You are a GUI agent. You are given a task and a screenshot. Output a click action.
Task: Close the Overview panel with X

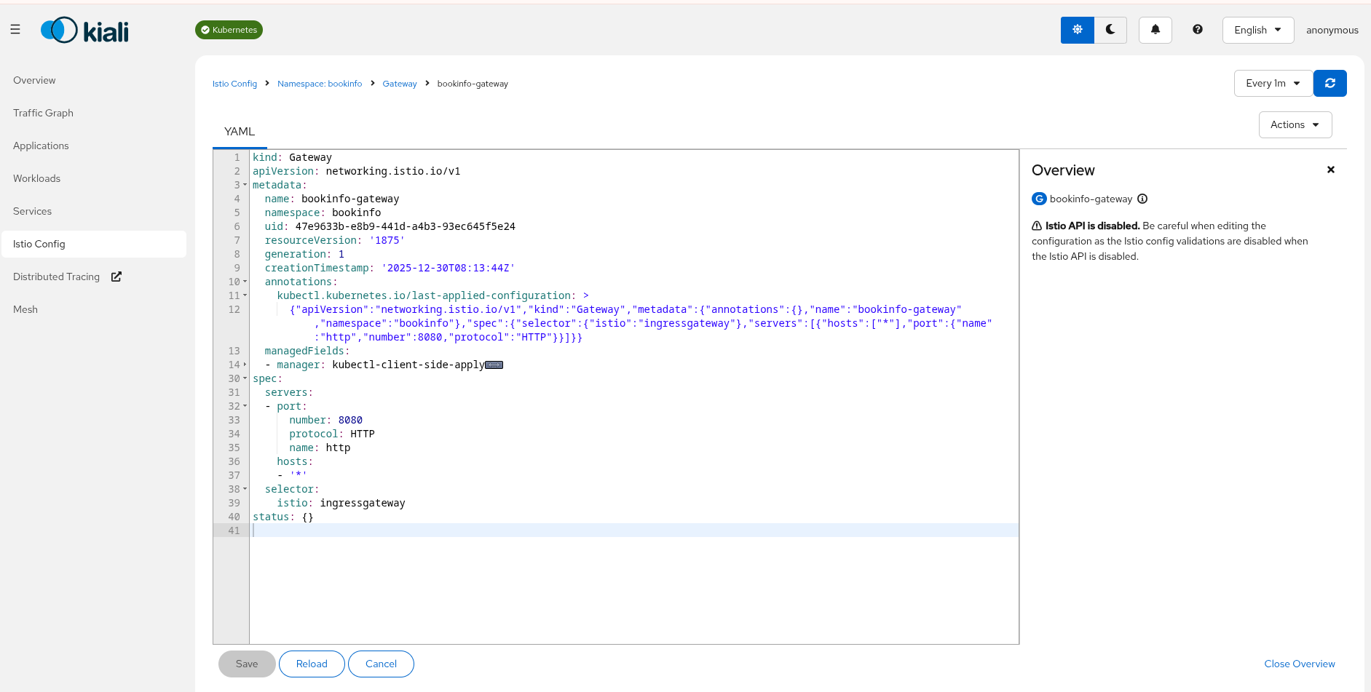pyautogui.click(x=1330, y=170)
